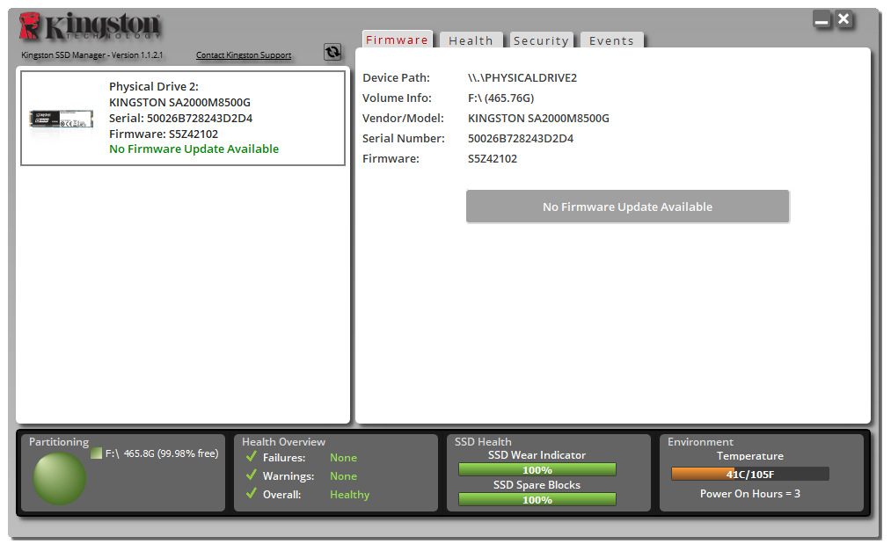The height and width of the screenshot is (544, 891).
Task: Click the refresh drive list icon
Action: point(332,52)
